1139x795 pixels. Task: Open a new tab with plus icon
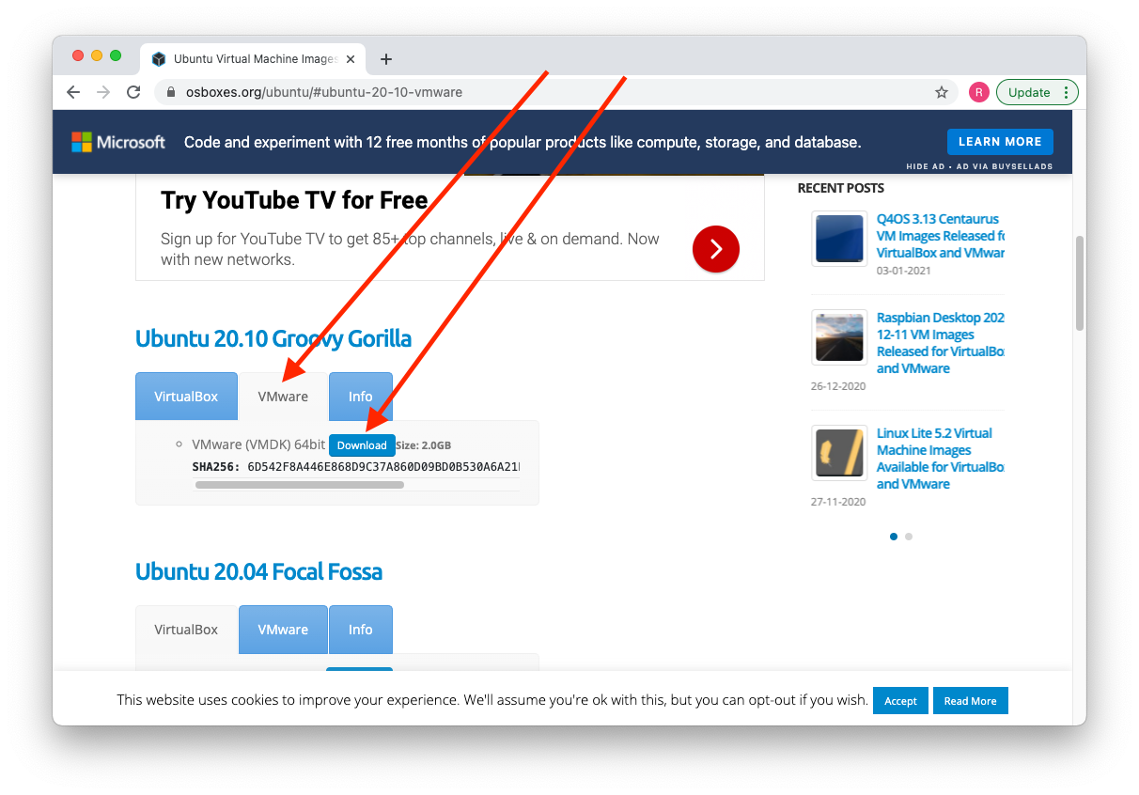click(385, 59)
